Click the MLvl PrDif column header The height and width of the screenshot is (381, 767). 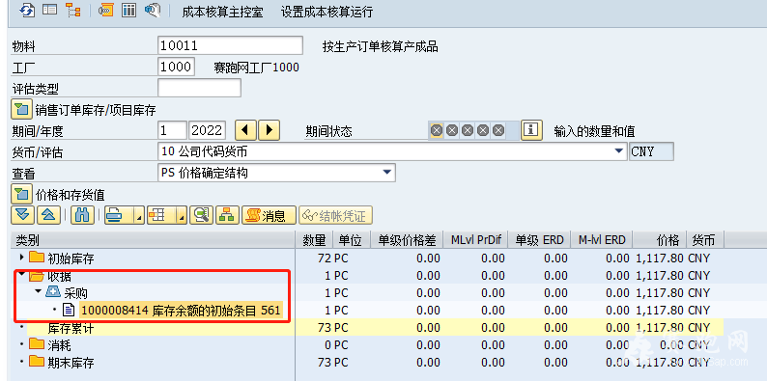pyautogui.click(x=476, y=240)
